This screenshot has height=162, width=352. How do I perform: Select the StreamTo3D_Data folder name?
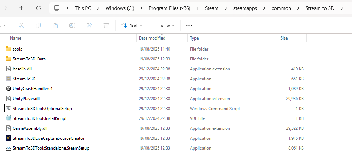(x=29, y=59)
